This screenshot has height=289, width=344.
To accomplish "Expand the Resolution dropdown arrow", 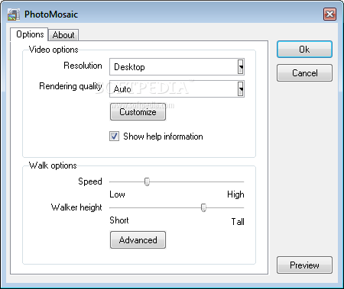I will 241,67.
